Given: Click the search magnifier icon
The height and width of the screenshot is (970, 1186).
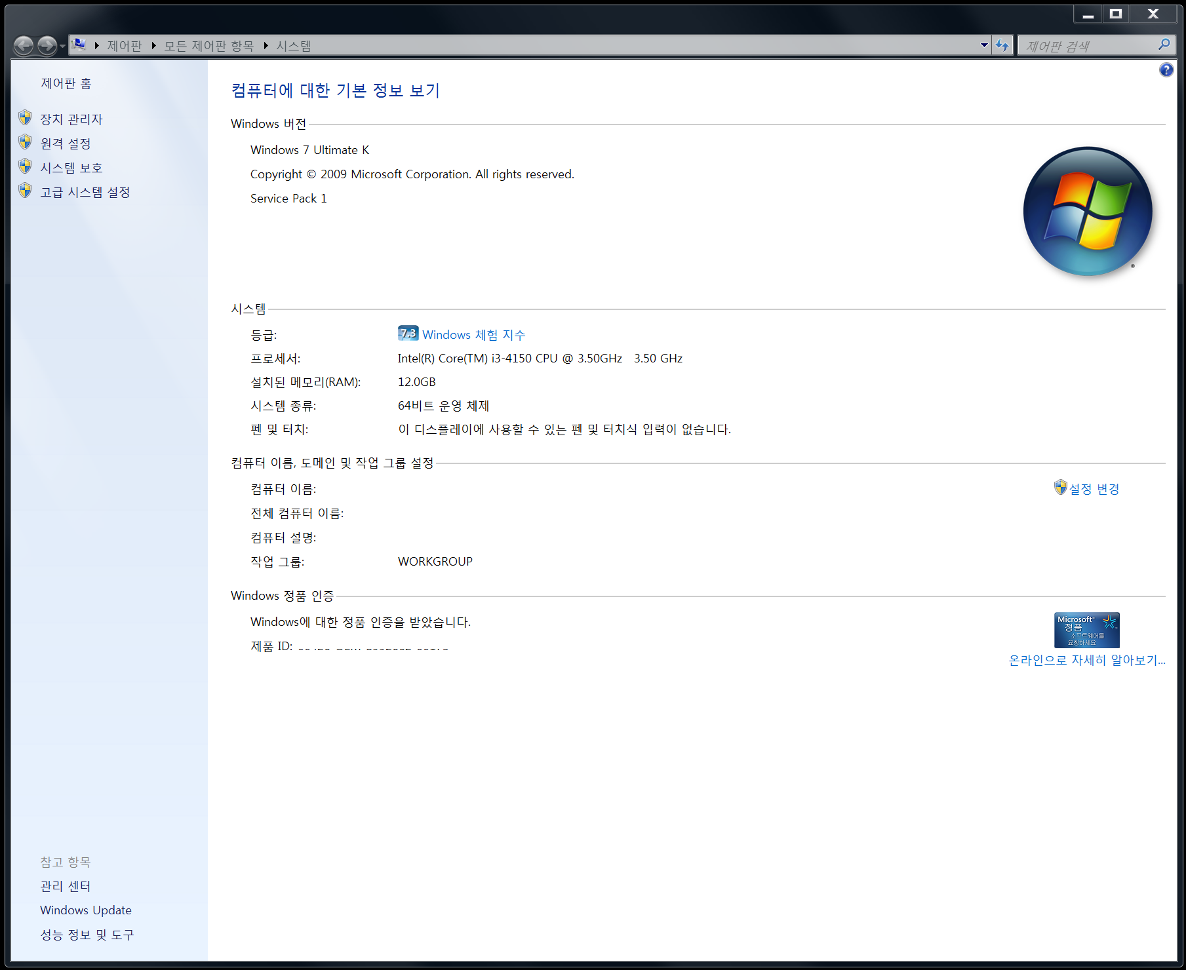Looking at the screenshot, I should click(1164, 45).
